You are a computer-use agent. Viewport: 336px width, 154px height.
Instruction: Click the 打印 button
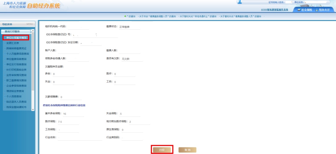pos(162,150)
